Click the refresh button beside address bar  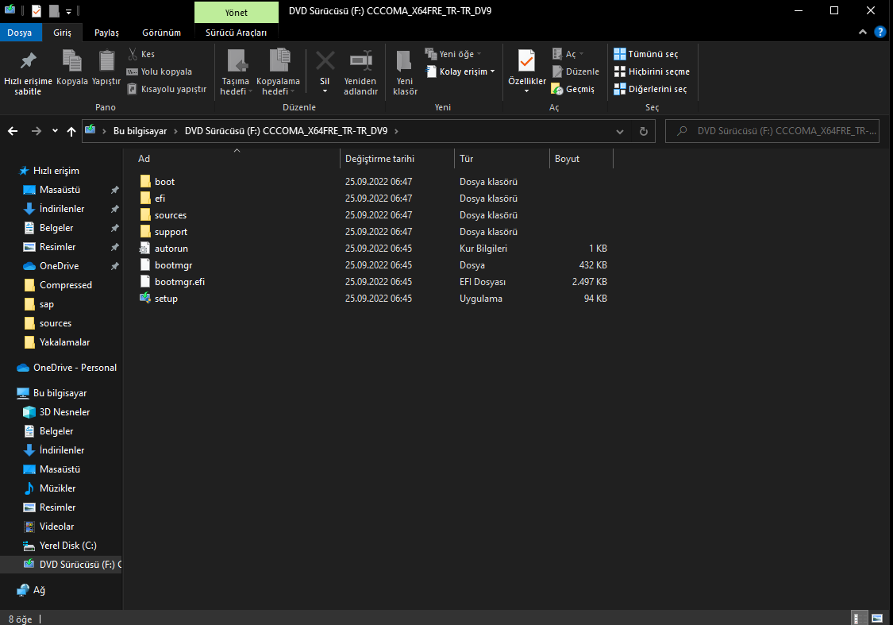pos(644,132)
